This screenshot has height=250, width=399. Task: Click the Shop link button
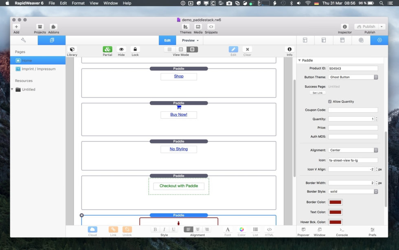coord(179,76)
